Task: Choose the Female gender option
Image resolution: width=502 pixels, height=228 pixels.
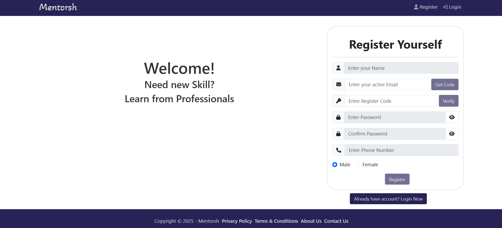Action: click(x=357, y=165)
